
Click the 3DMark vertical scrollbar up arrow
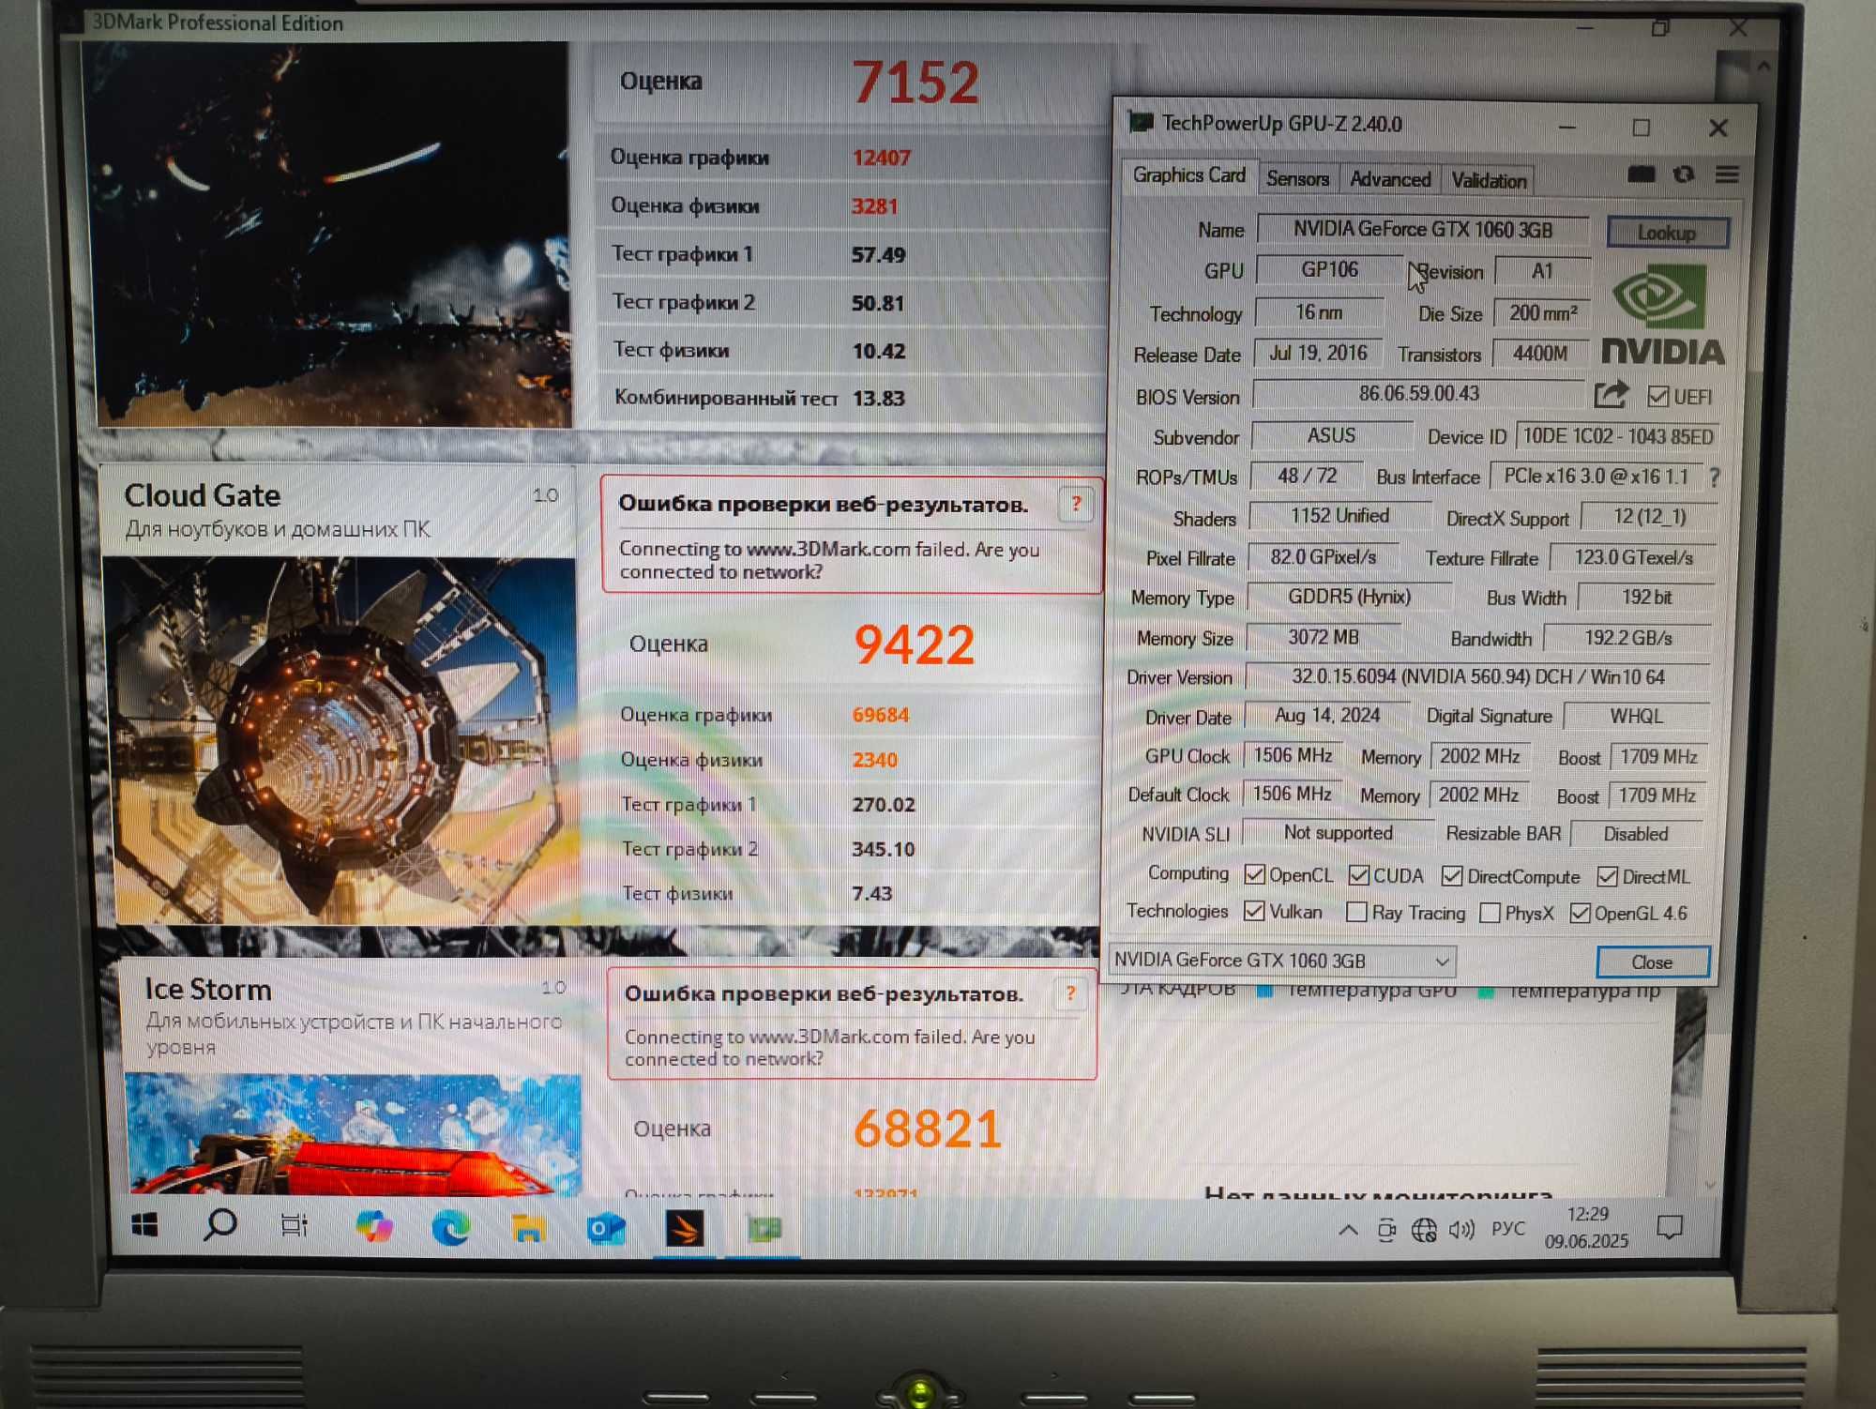[1763, 66]
